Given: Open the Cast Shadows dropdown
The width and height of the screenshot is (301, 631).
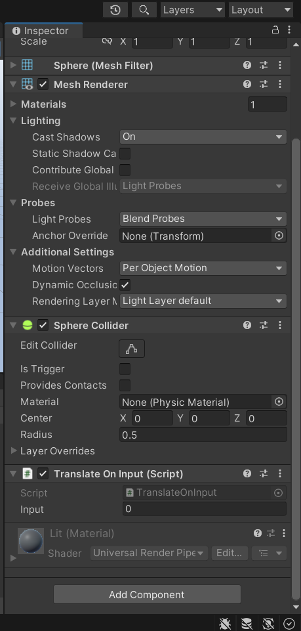Looking at the screenshot, I should (x=203, y=137).
